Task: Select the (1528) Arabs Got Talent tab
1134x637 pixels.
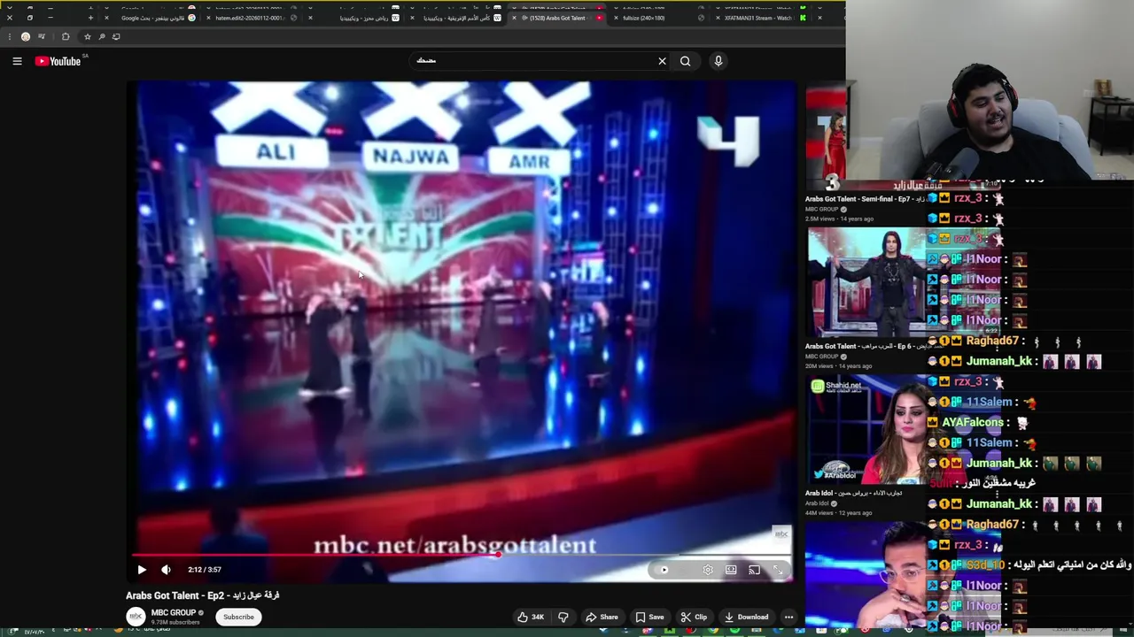Action: 558,18
